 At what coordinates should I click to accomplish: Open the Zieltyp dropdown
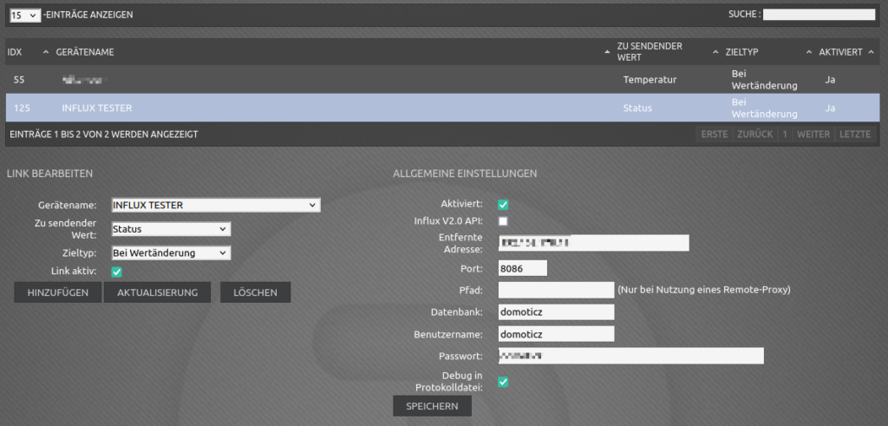pyautogui.click(x=170, y=253)
